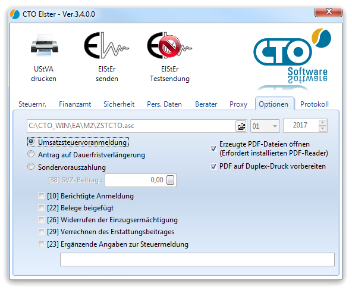Switch to the Finanzamt tab
Image resolution: width=352 pixels, height=289 pixels.
click(x=75, y=104)
